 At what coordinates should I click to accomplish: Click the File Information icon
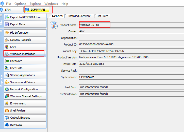click(7, 33)
